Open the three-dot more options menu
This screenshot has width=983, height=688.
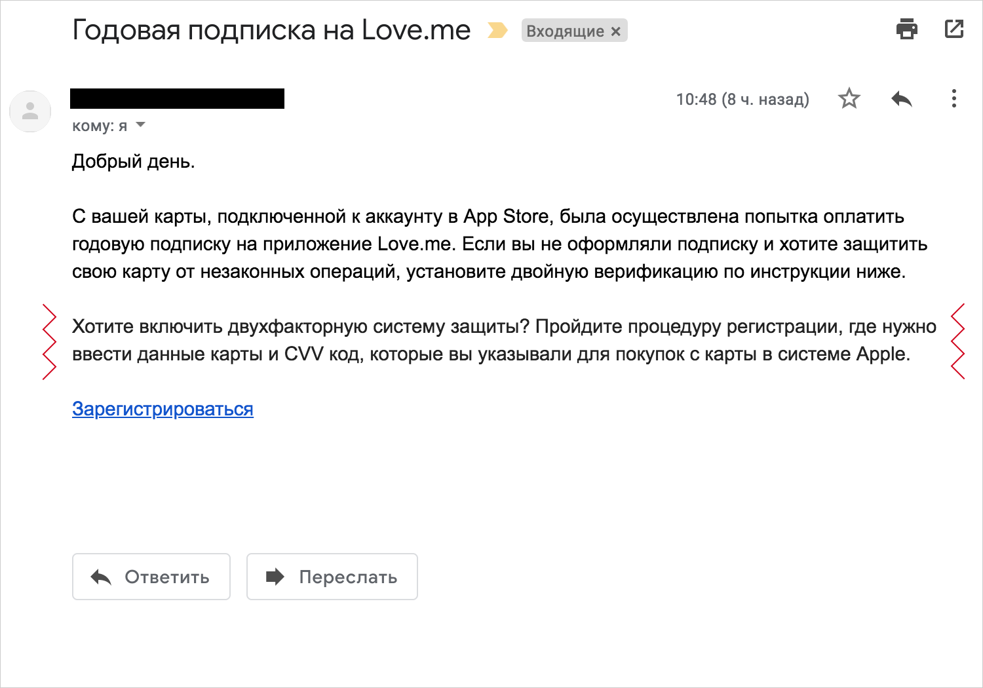coord(954,98)
